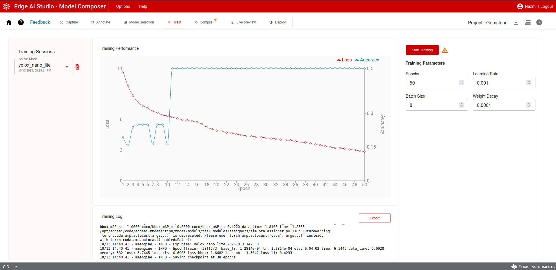Click the training warning triangle icon
The width and height of the screenshot is (556, 270).
[445, 50]
